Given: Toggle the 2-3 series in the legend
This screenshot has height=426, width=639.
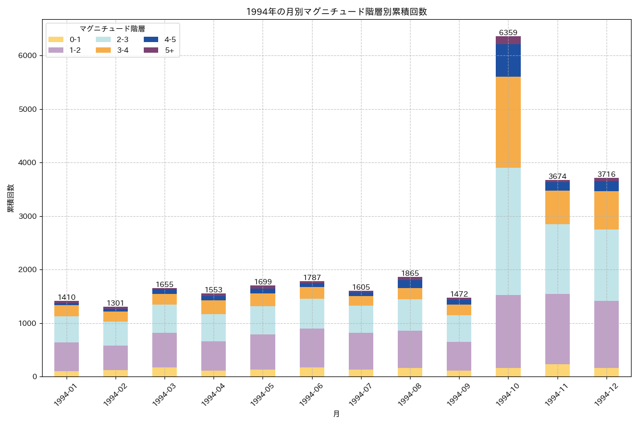Looking at the screenshot, I should coord(103,40).
